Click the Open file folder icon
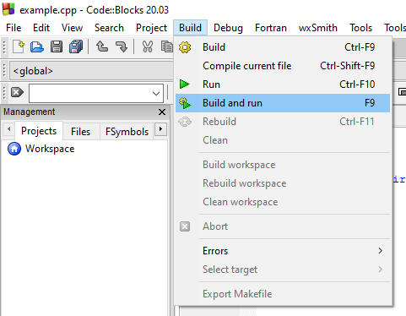The image size is (406, 316). coord(37,46)
